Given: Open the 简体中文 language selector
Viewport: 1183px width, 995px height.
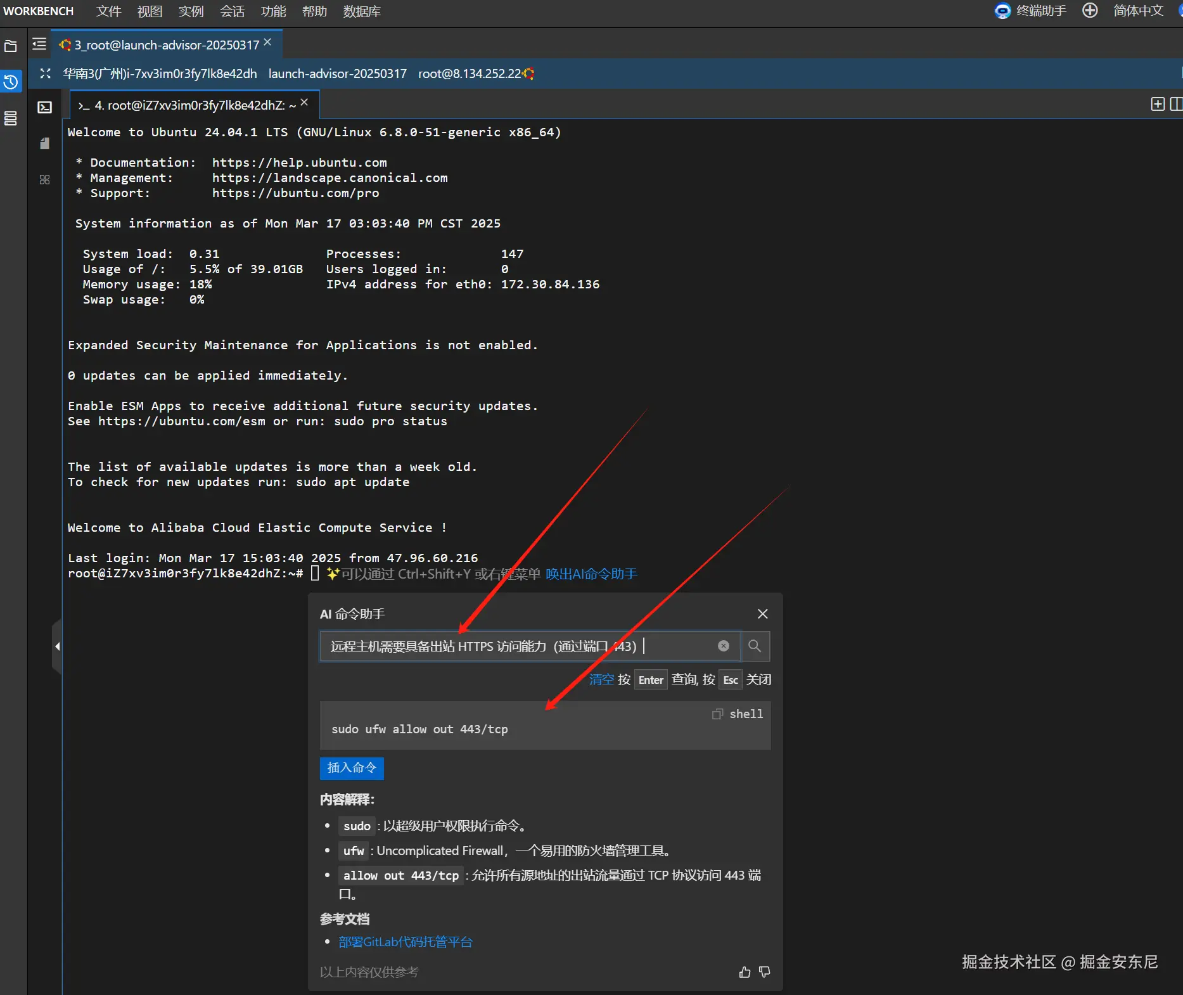Looking at the screenshot, I should click(x=1139, y=11).
